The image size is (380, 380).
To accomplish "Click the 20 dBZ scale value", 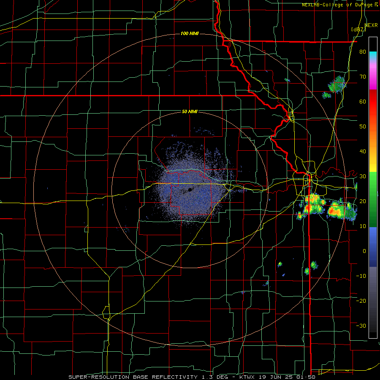I will (x=363, y=201).
